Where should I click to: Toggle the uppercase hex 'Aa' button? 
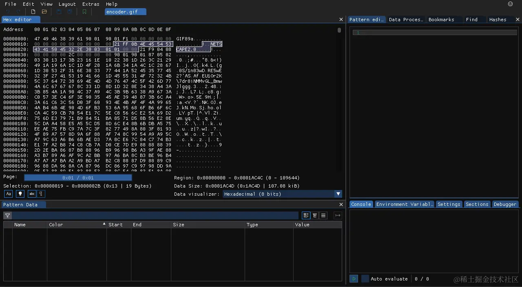coord(8,194)
